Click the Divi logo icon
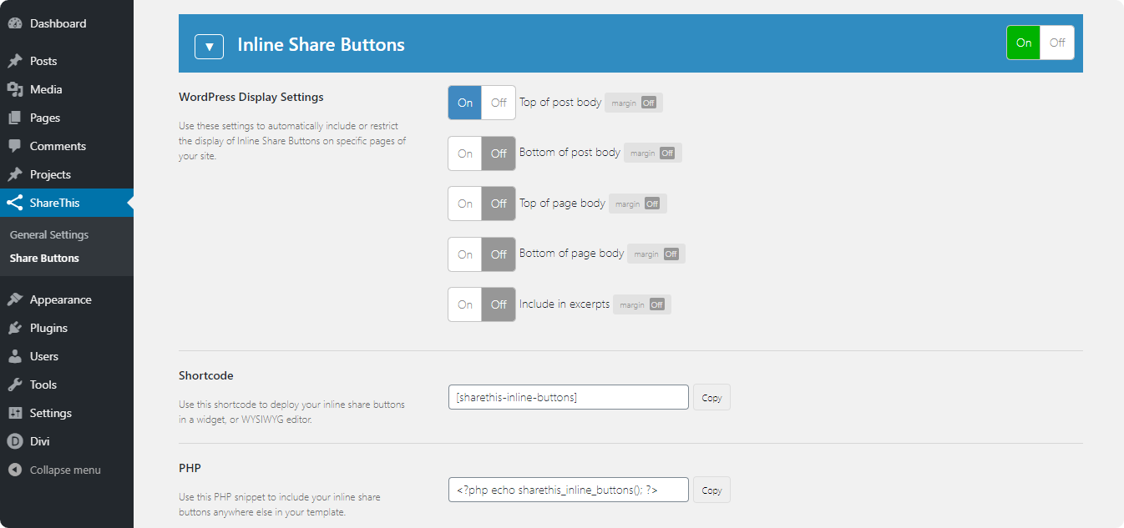The height and width of the screenshot is (528, 1124). click(15, 441)
